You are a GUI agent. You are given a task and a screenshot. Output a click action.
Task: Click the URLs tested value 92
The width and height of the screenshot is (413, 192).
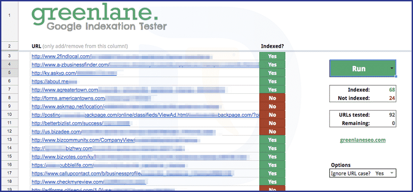pyautogui.click(x=392, y=115)
